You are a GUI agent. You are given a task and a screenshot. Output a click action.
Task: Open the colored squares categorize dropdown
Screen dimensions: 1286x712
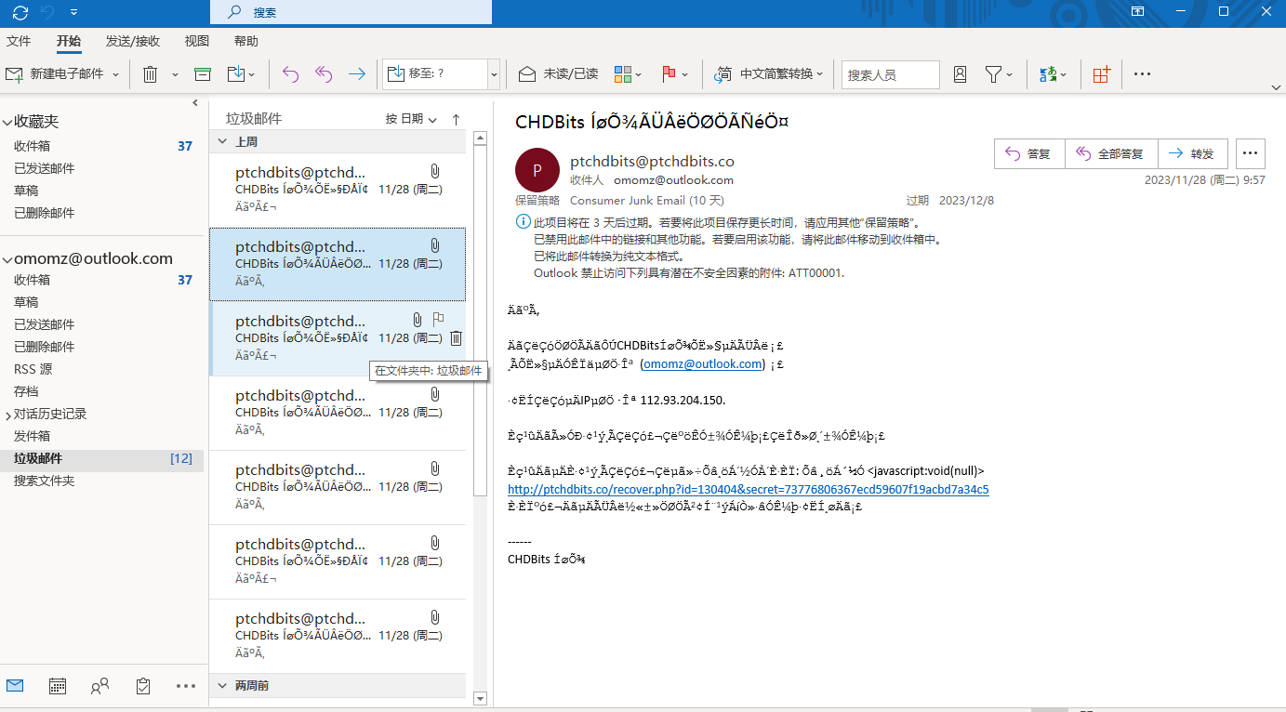(630, 74)
